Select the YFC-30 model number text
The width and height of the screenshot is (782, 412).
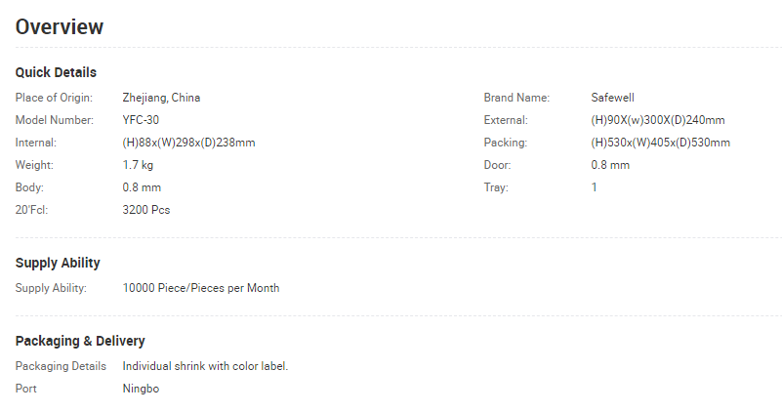pyautogui.click(x=141, y=120)
